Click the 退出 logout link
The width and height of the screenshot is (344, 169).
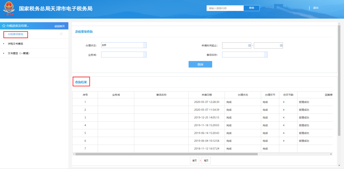point(315,8)
